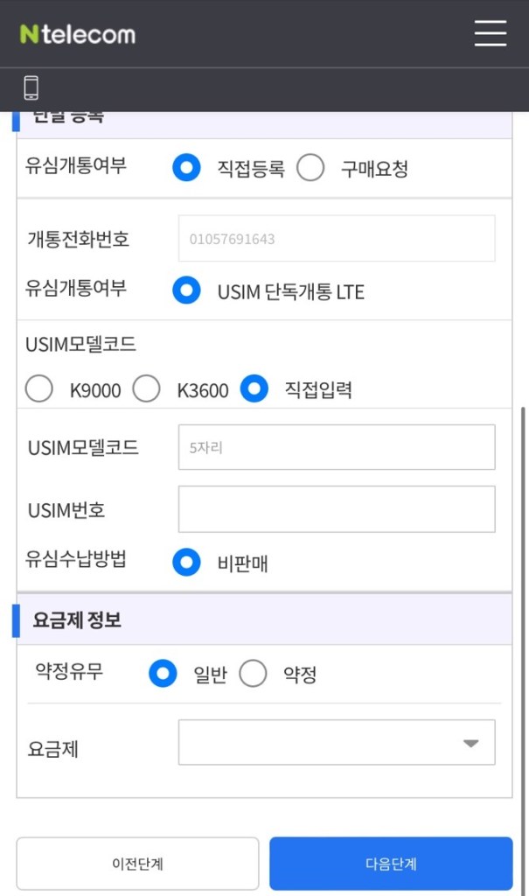529x896 pixels.
Task: Focus the 개통전화번호 phone number field
Action: 337,238
